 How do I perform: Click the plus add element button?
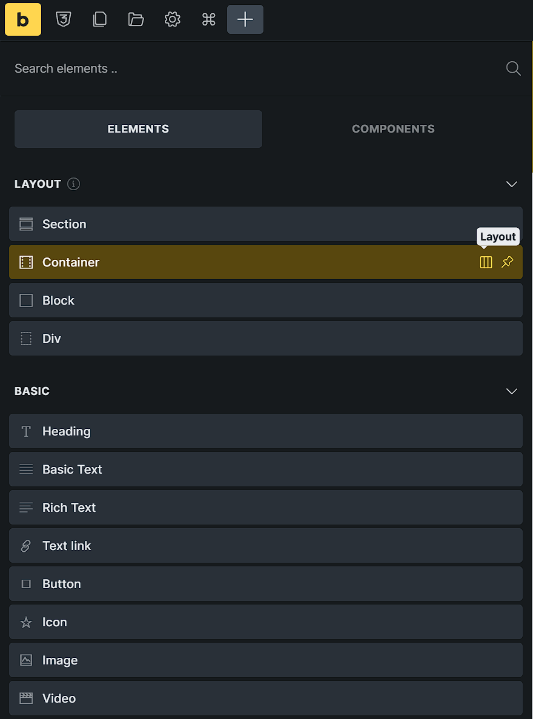[245, 19]
